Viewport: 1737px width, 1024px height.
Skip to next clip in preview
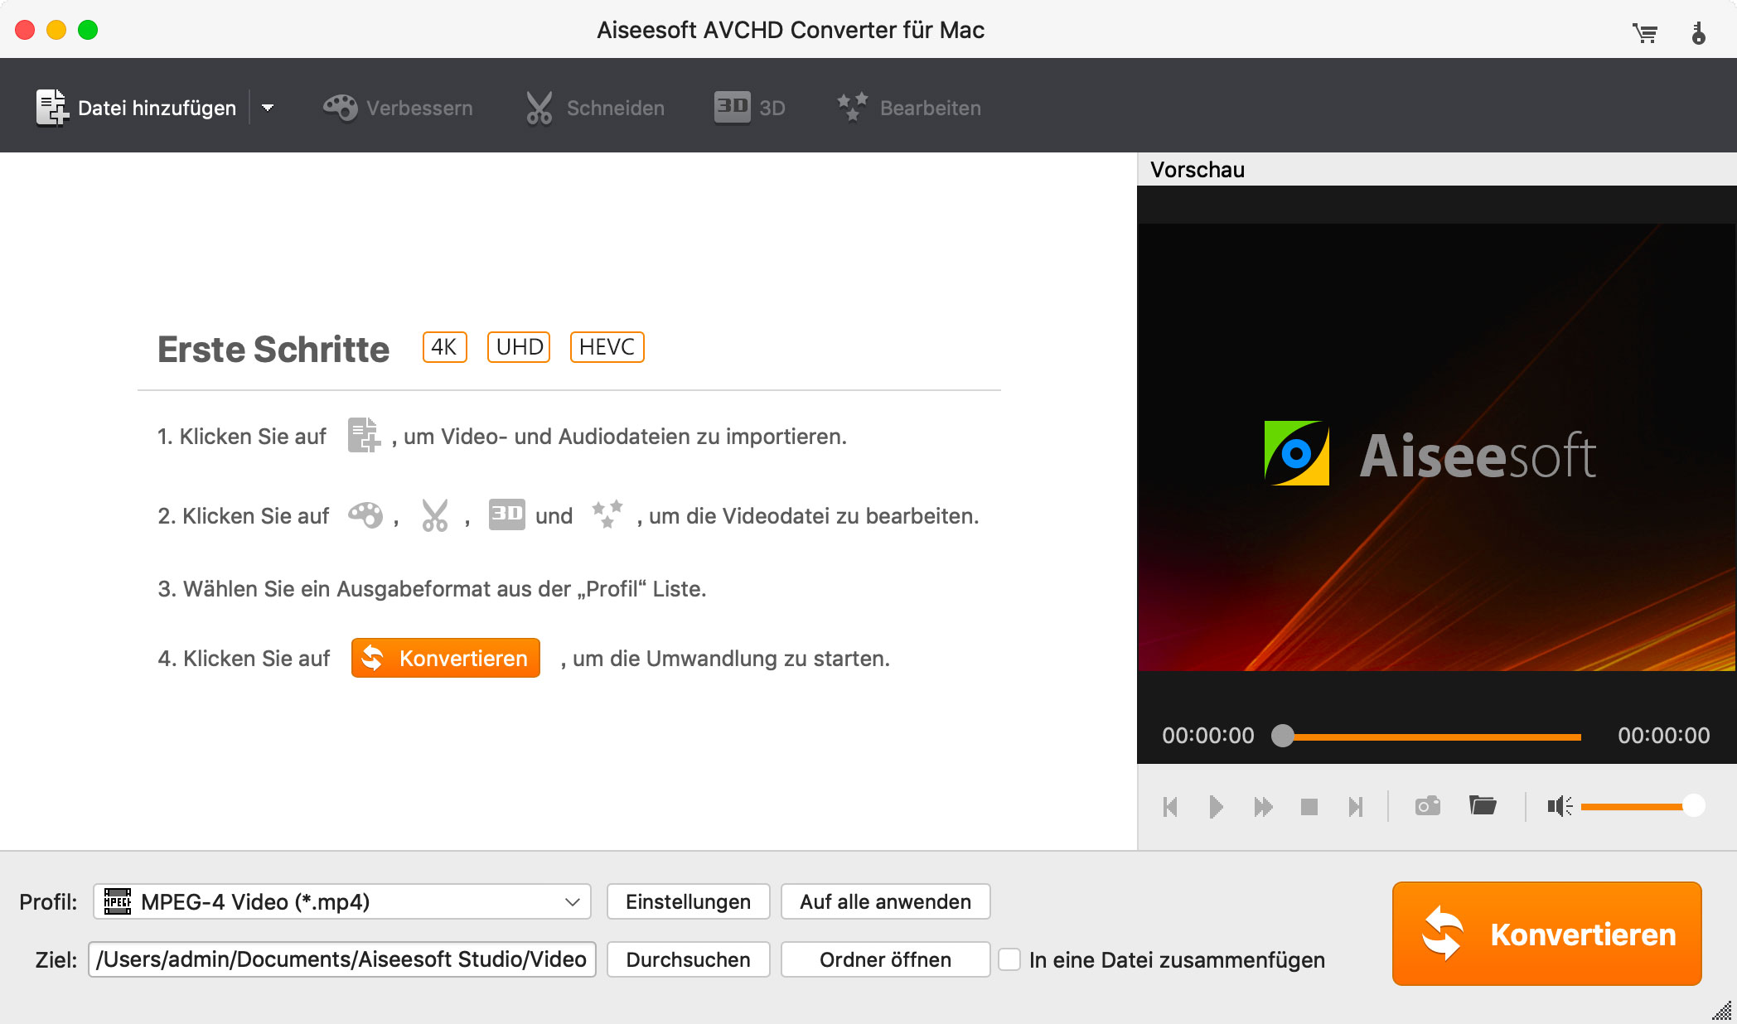1356,807
